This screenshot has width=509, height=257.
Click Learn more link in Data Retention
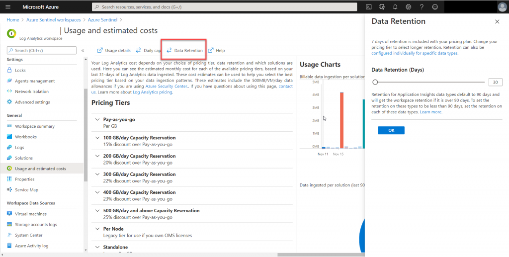coord(431,112)
